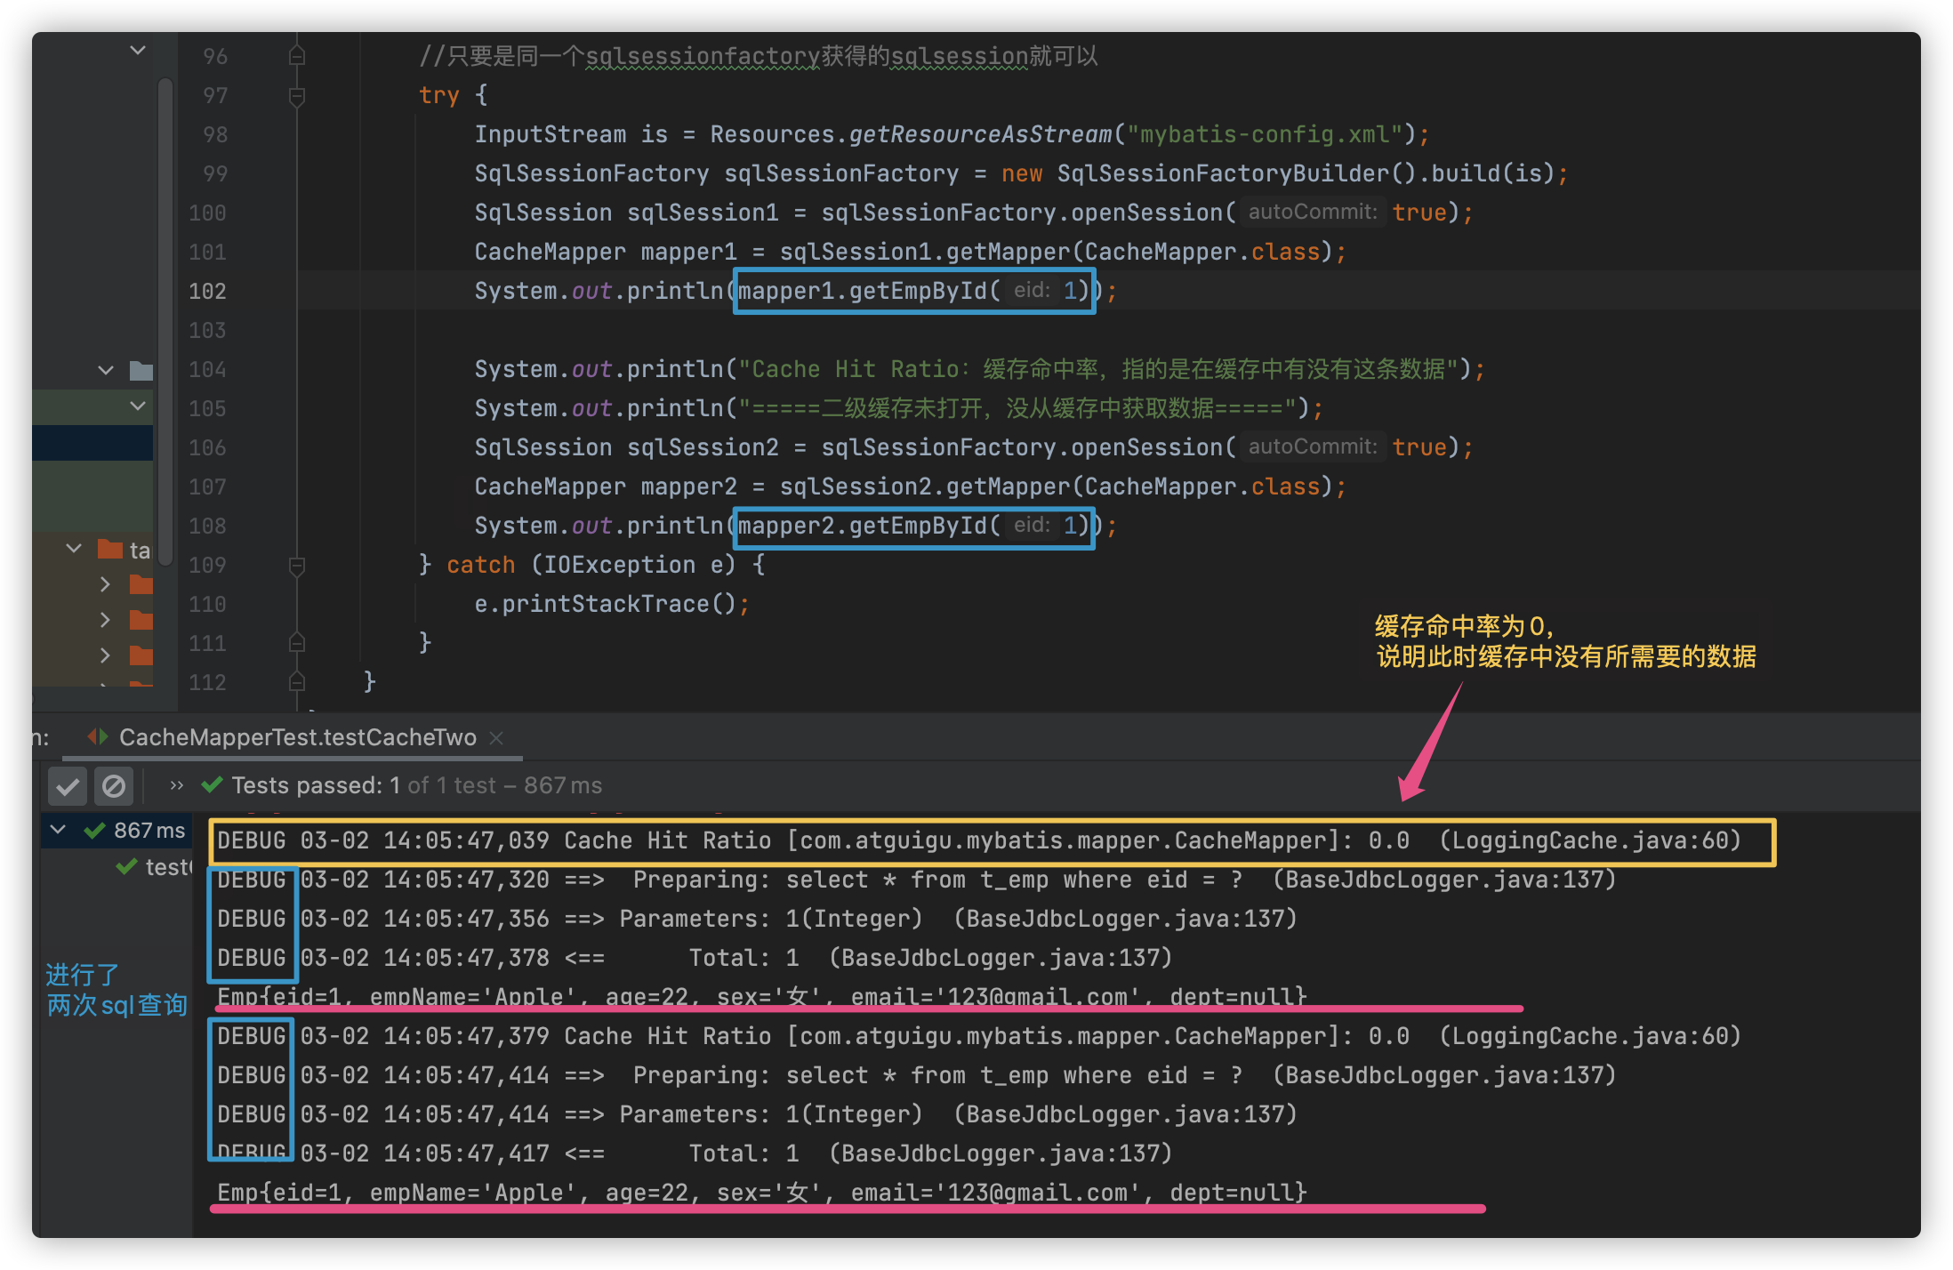This screenshot has height=1270, width=1953.
Task: Click the LoggingCache.java:60 link in first log line
Action: tap(1589, 840)
